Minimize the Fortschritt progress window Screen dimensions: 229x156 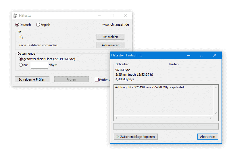click(189, 55)
